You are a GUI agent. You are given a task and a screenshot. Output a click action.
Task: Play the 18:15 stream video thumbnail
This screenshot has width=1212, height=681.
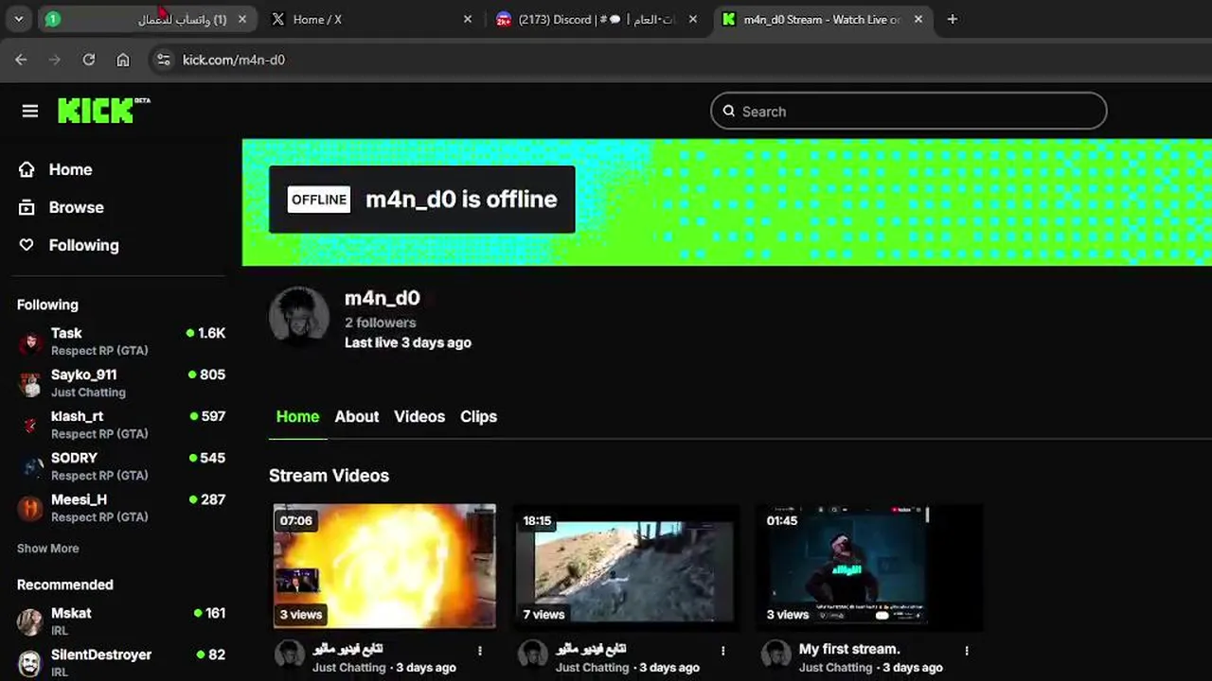627,566
